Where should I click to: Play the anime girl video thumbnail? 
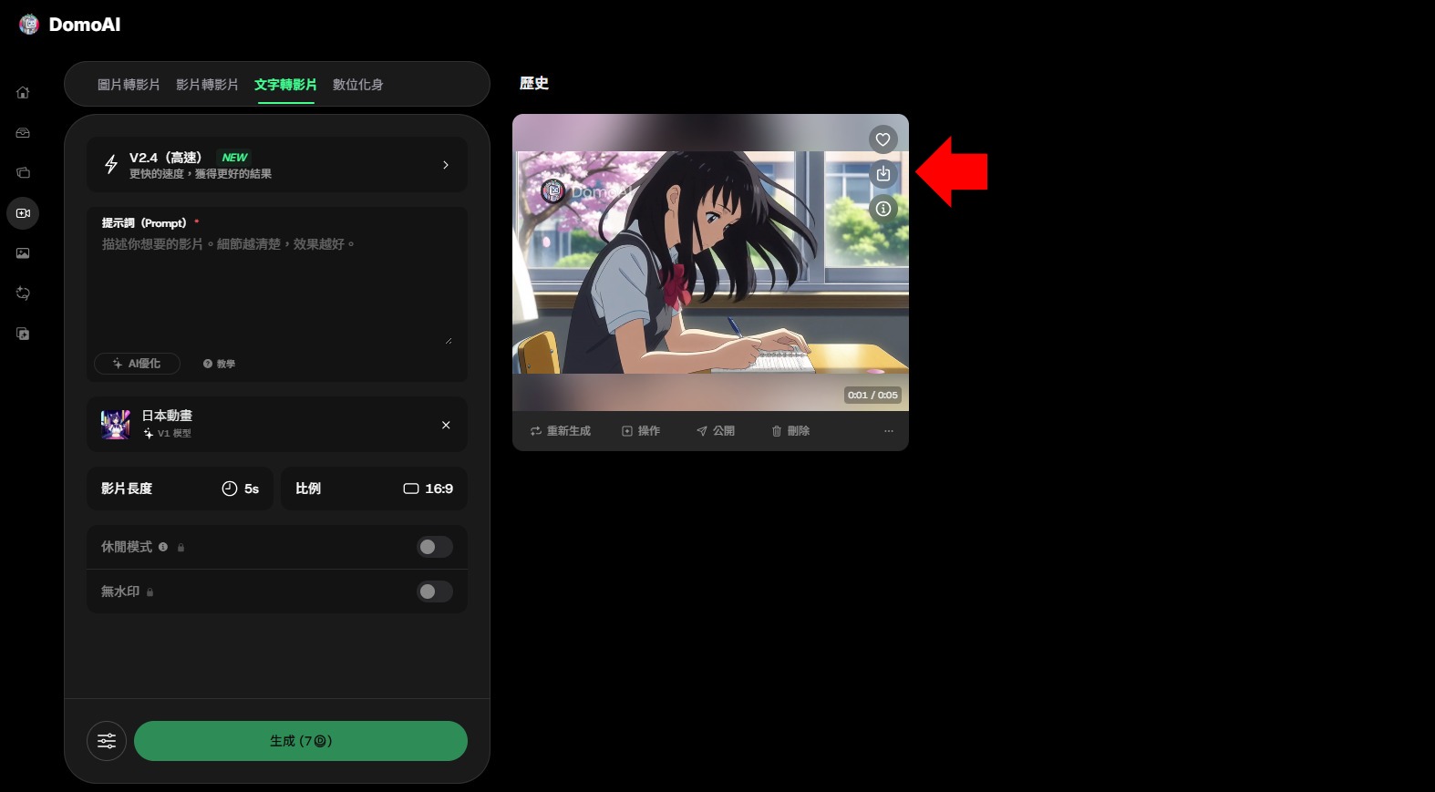coord(710,262)
